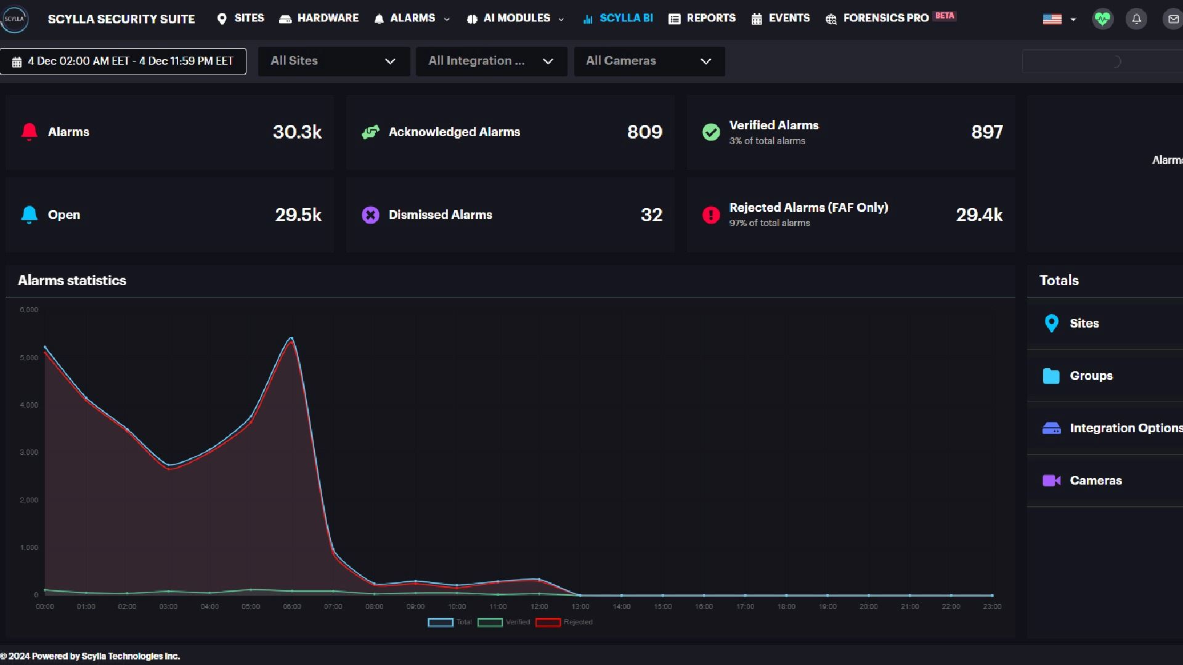The height and width of the screenshot is (665, 1183).
Task: Click the Scylla BI bar chart icon
Action: [588, 19]
